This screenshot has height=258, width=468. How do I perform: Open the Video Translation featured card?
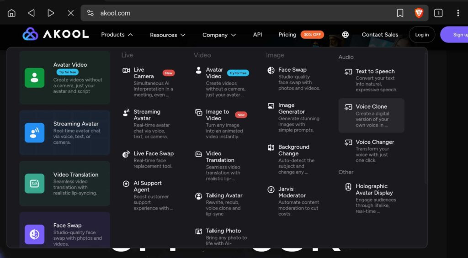click(65, 184)
